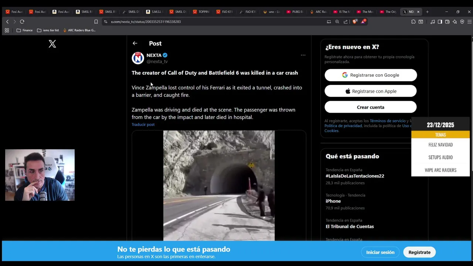The width and height of the screenshot is (473, 266).
Task: Open the iPhone trending topic
Action: [x=333, y=201]
